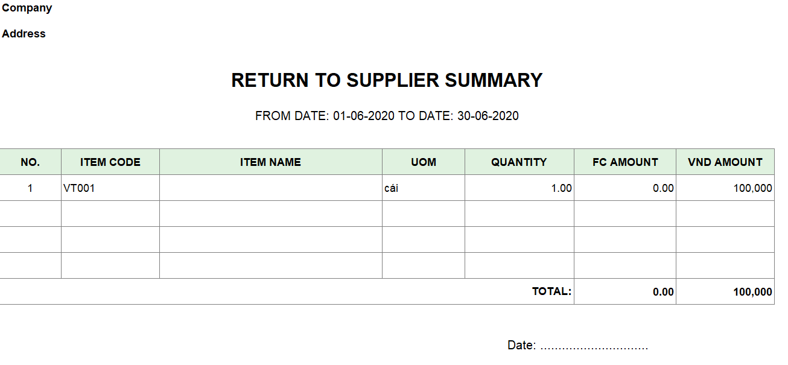The image size is (788, 365).
Task: Select the VT001 item code cell
Action: point(80,188)
